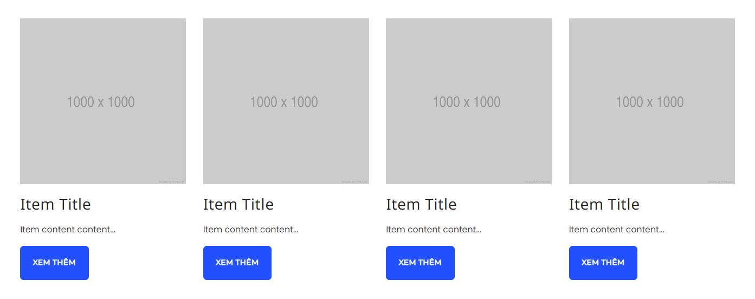Screen dimensions: 755x299
Task: Click the fourth card's 'Item Title' heading
Action: point(604,204)
